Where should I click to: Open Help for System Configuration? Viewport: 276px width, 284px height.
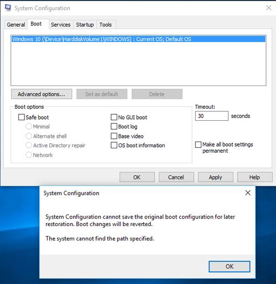pyautogui.click(x=255, y=177)
